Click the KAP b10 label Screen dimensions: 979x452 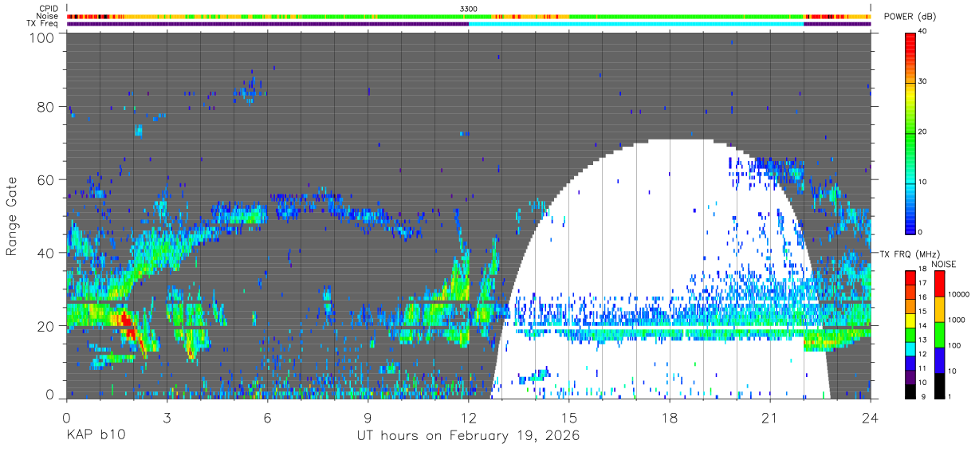95,436
